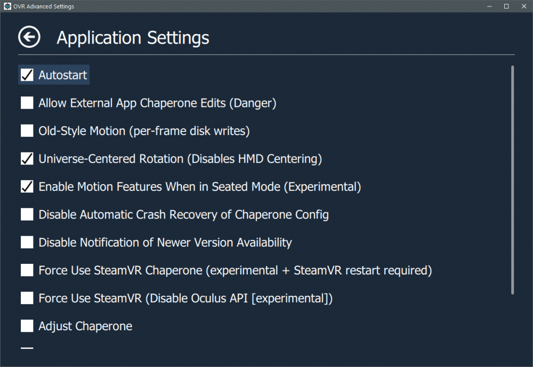Tick Force Use SteamVR Chaperone checkbox
Image resolution: width=533 pixels, height=367 pixels.
coord(27,270)
